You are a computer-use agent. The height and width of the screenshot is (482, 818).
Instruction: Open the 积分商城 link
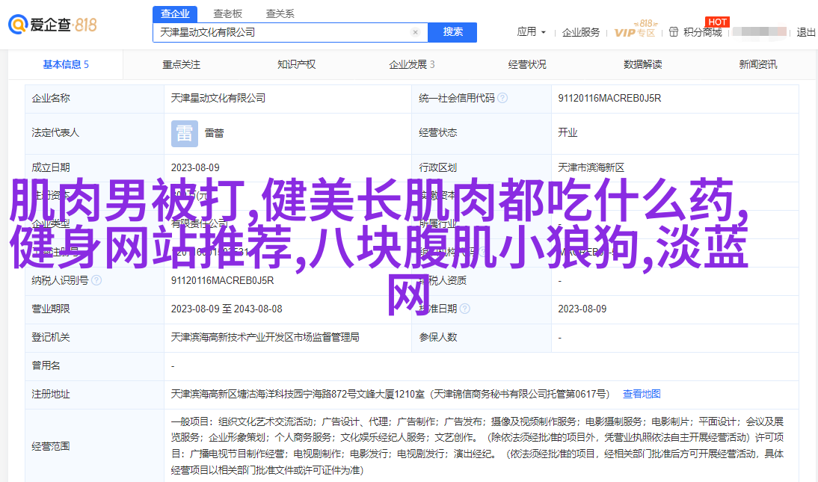[x=703, y=32]
